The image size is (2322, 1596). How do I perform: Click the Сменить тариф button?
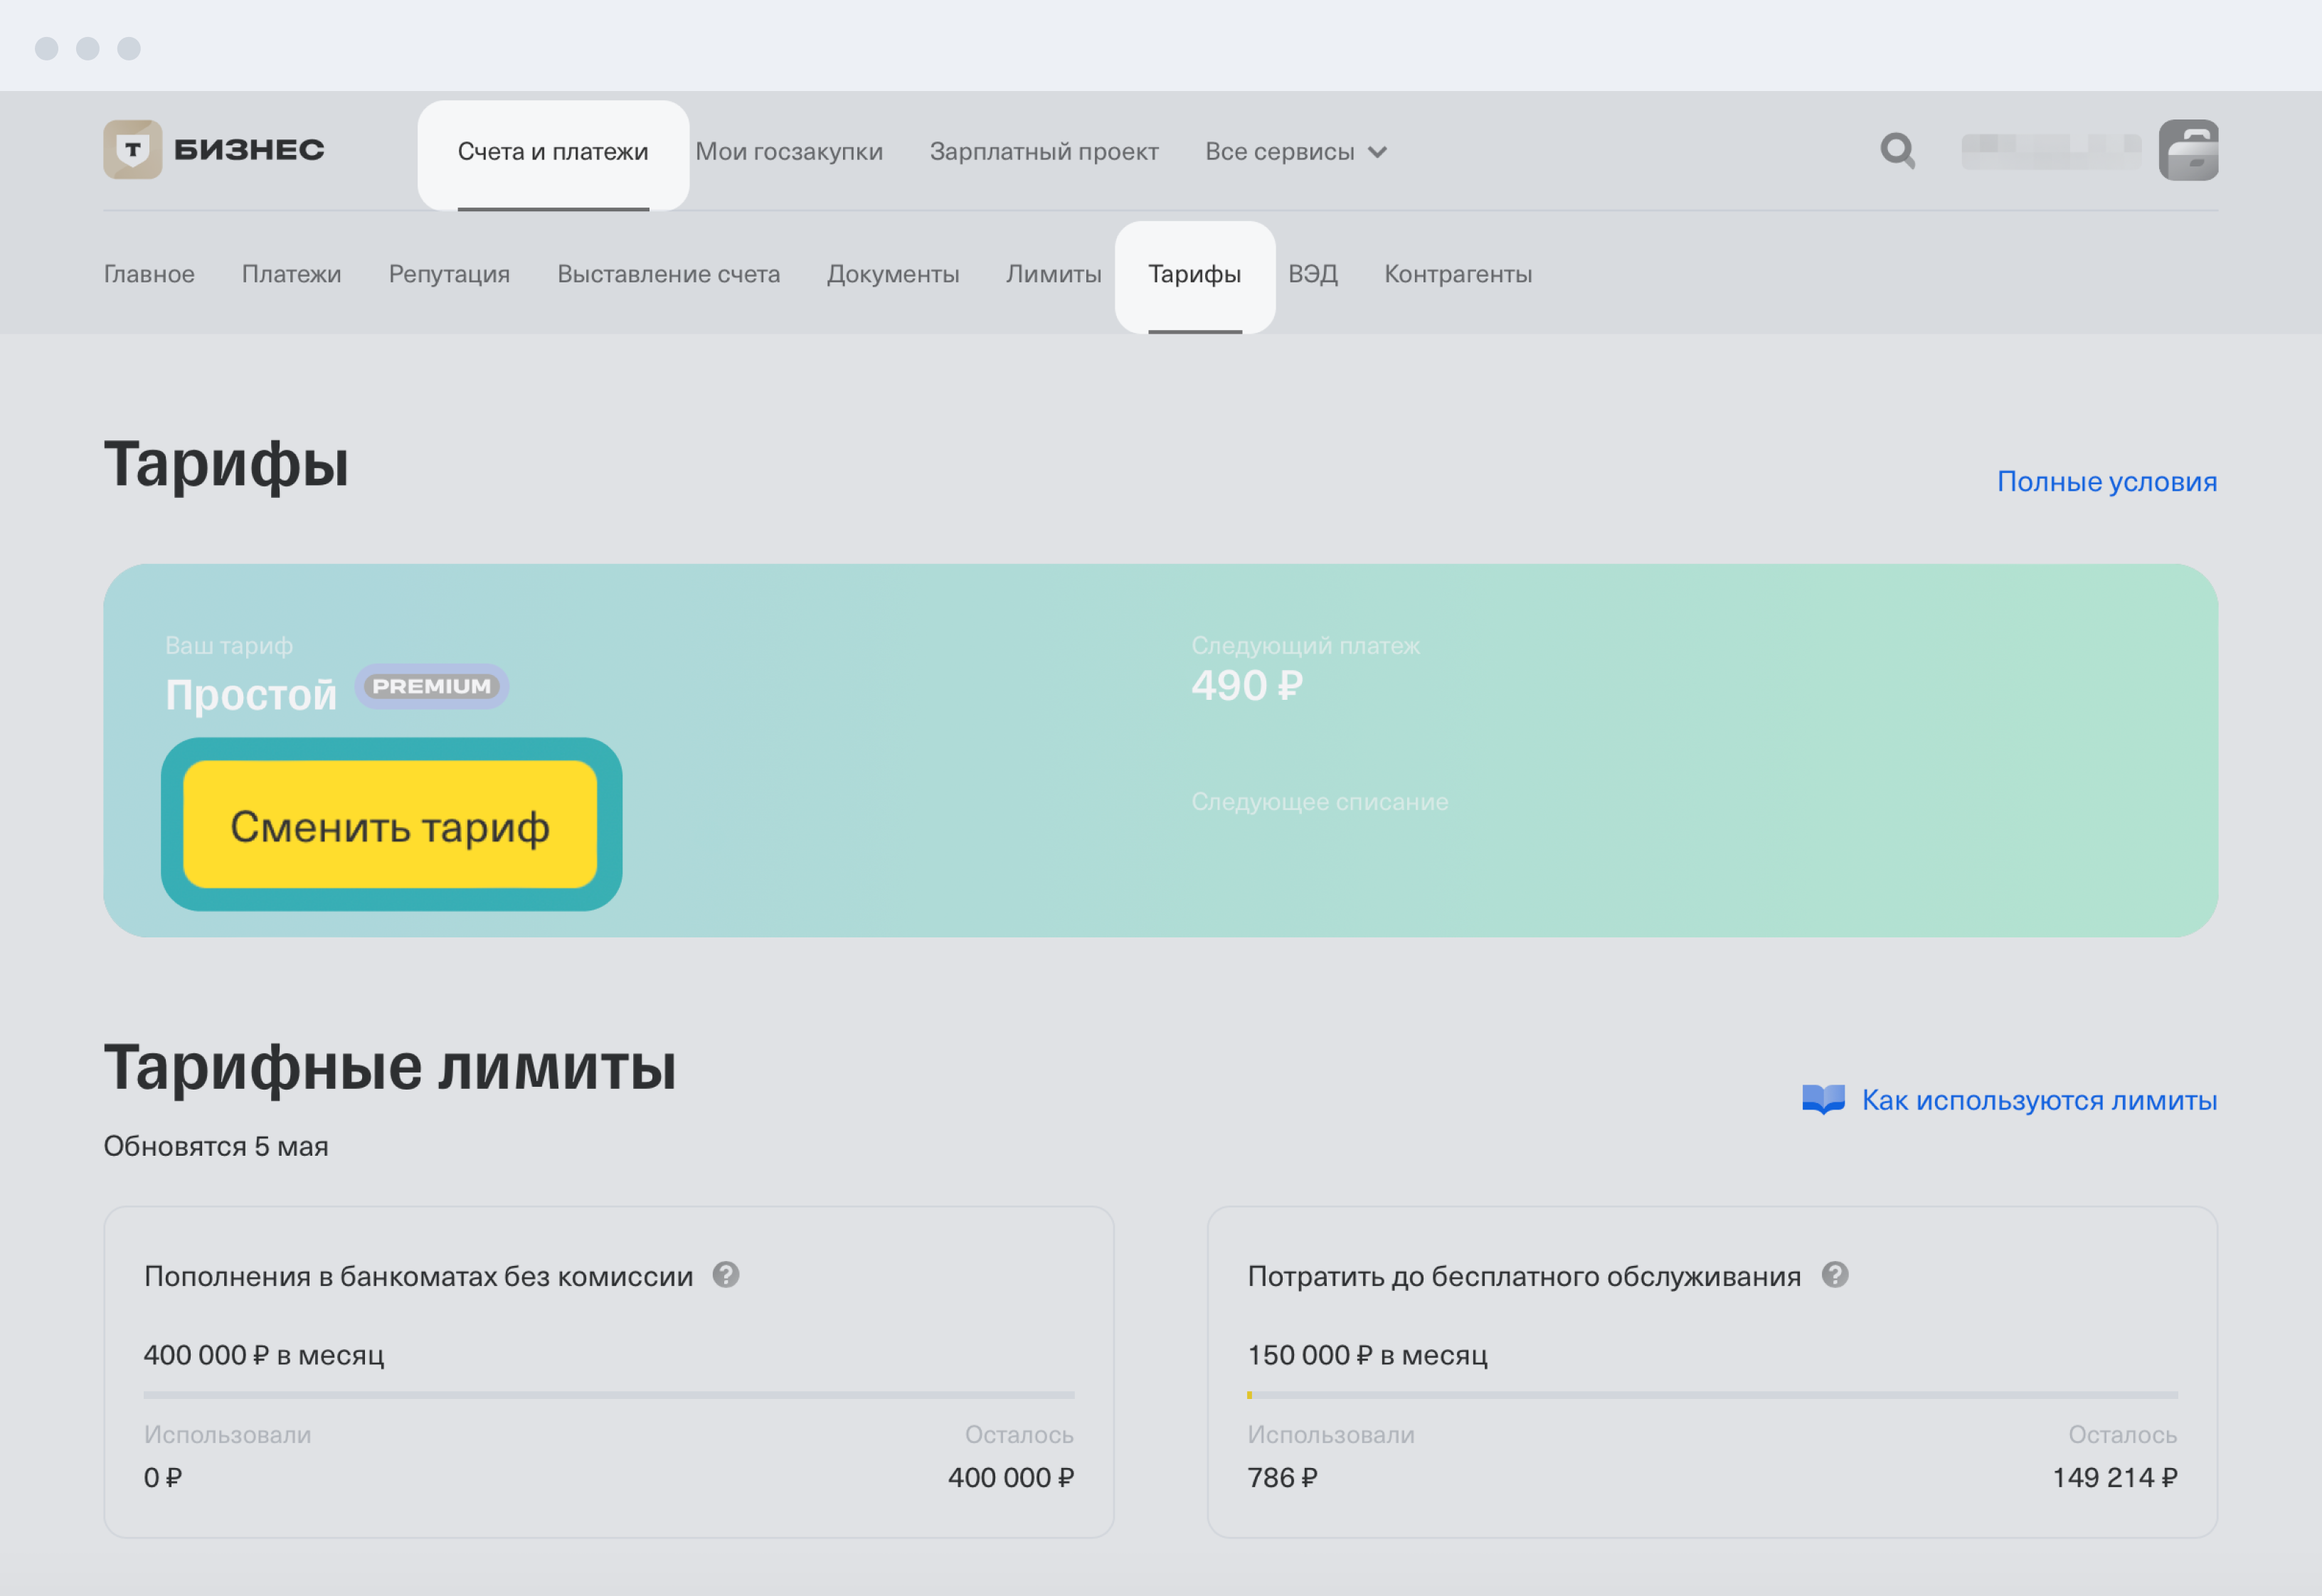coord(390,825)
